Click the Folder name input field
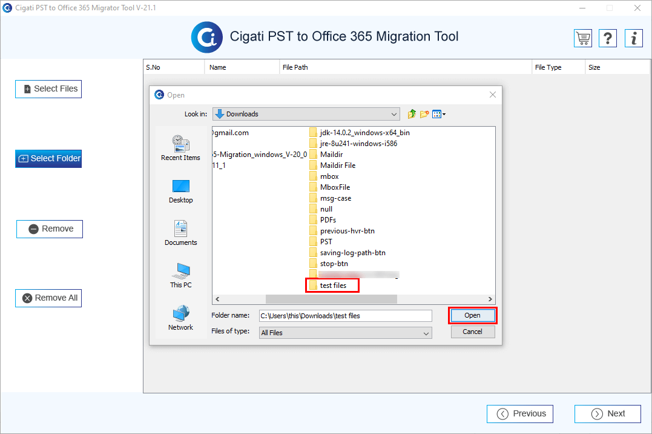This screenshot has height=434, width=652. pos(346,316)
